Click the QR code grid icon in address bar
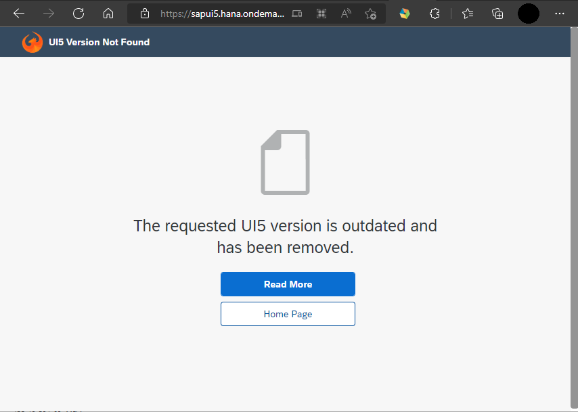 321,14
